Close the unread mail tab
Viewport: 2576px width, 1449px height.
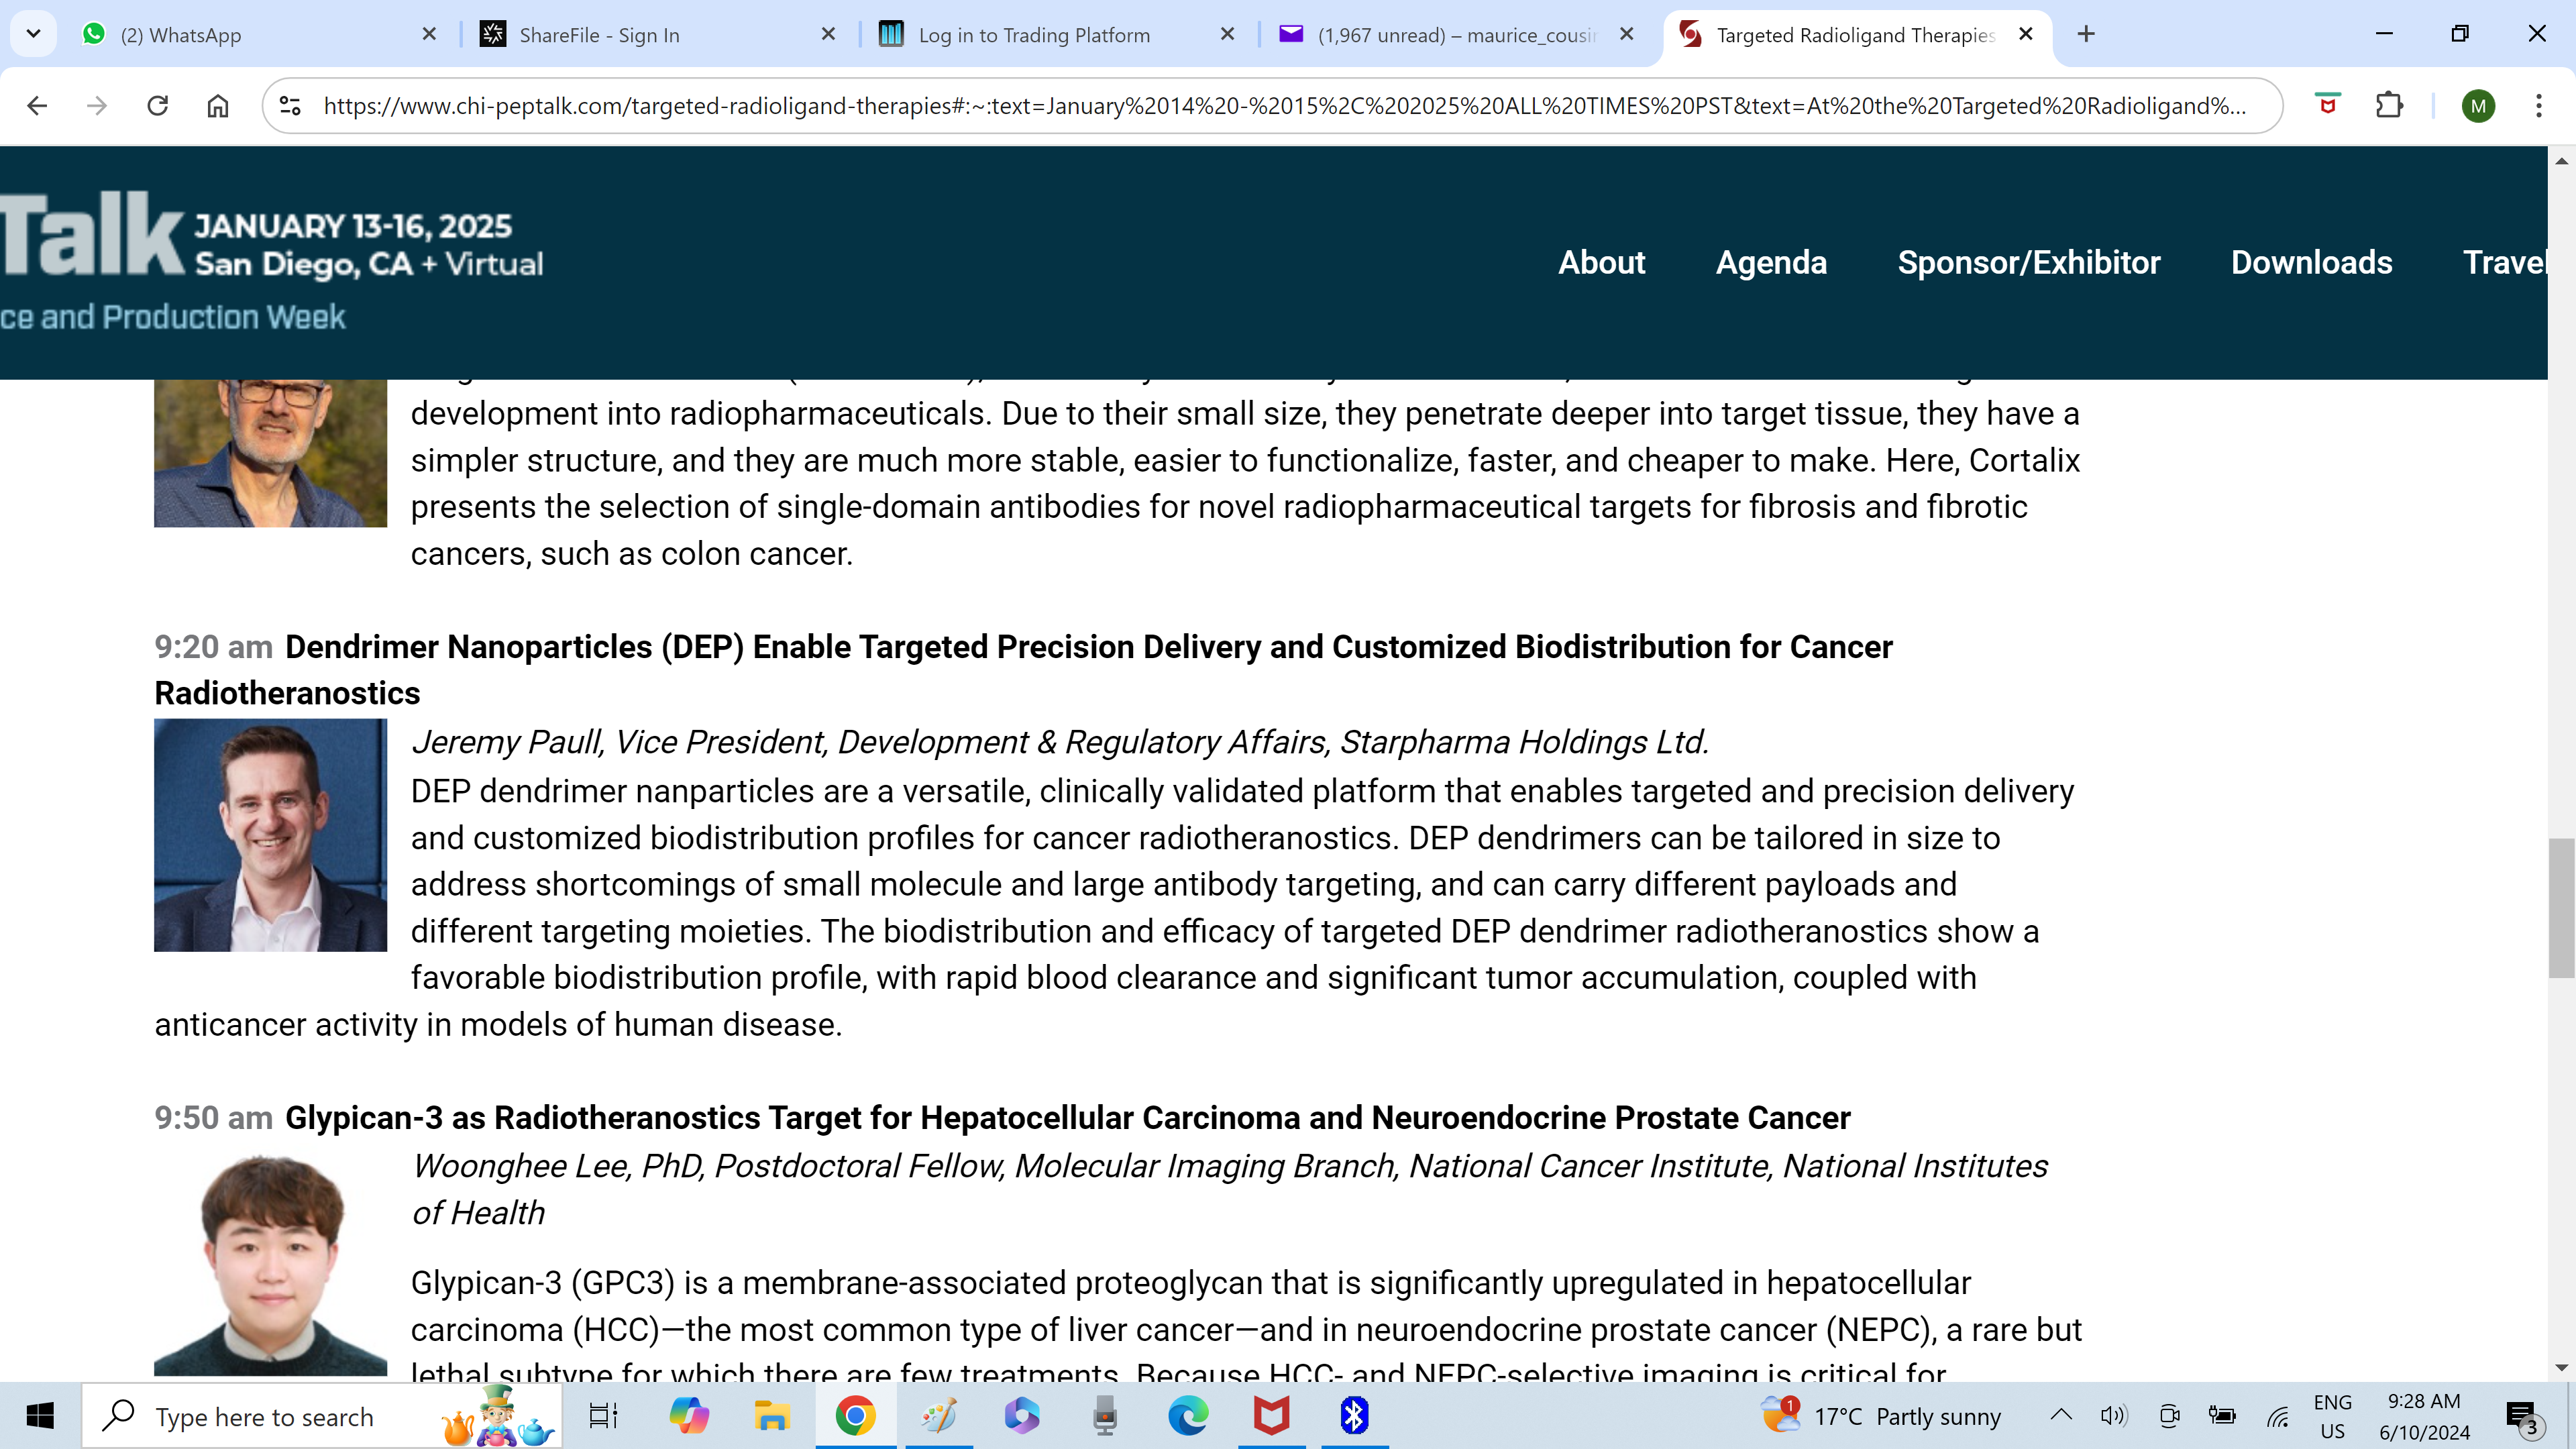tap(1627, 34)
